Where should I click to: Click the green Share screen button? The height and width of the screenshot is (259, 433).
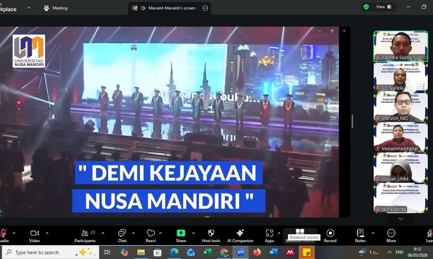181,235
